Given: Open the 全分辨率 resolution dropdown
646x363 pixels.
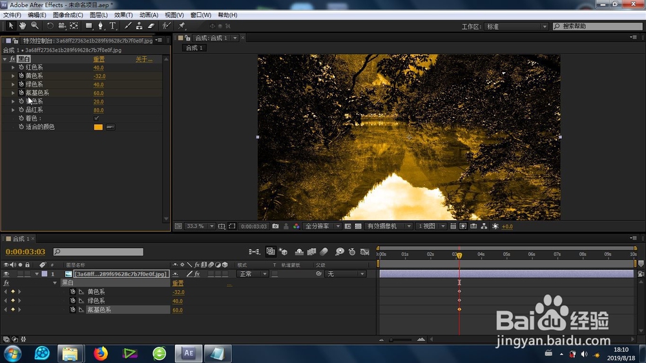Looking at the screenshot, I should (322, 226).
